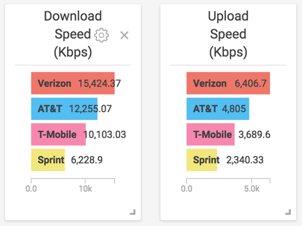Open Download Speed widget settings gear
Viewport: 302px width, 226px height.
pyautogui.click(x=102, y=35)
